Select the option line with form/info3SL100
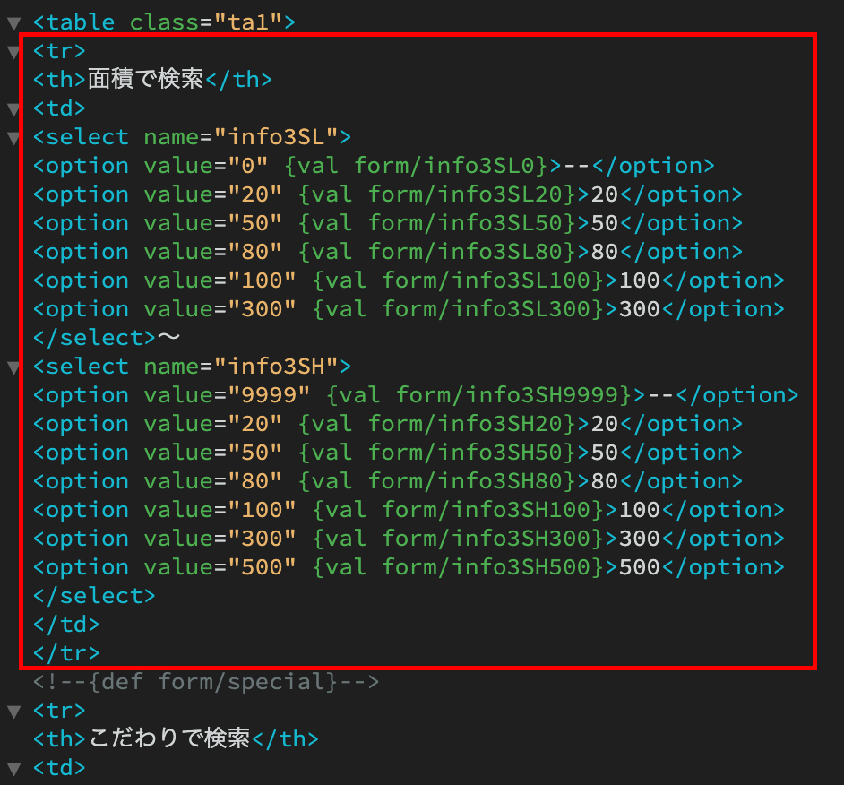Screen dimensions: 844x785 pyautogui.click(x=409, y=280)
